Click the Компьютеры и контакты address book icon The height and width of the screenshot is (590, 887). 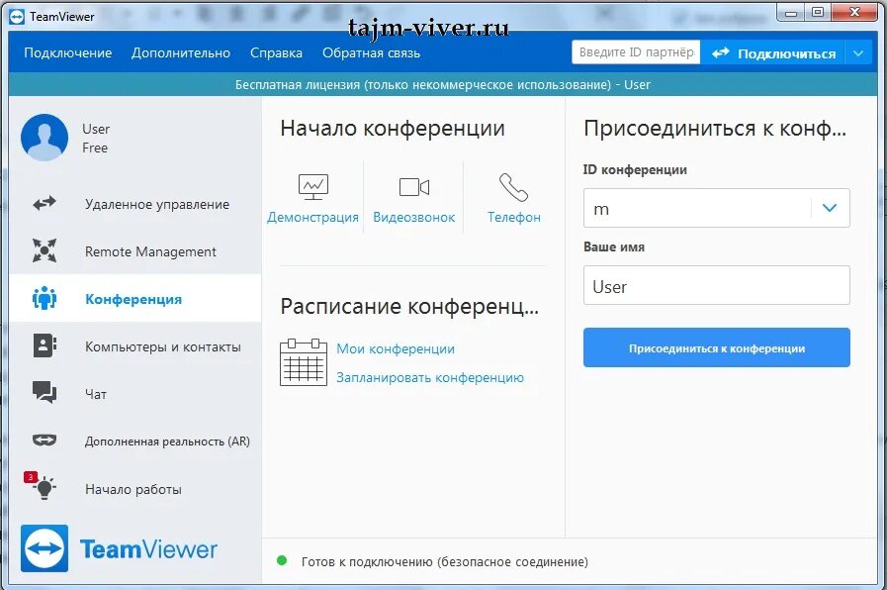point(44,345)
